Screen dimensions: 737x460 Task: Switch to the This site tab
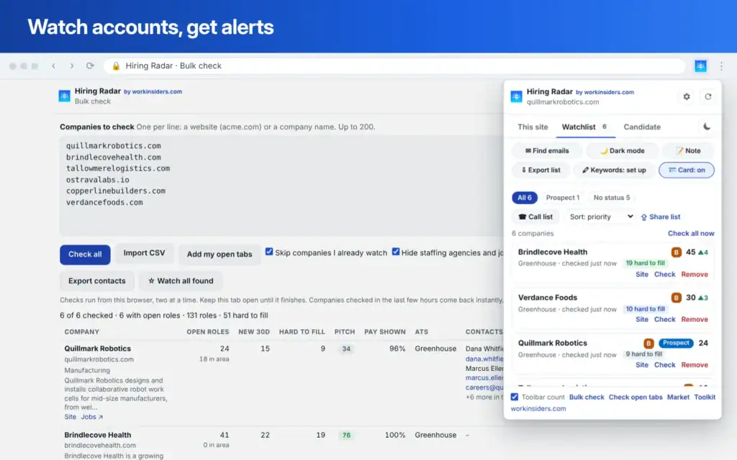pyautogui.click(x=533, y=126)
